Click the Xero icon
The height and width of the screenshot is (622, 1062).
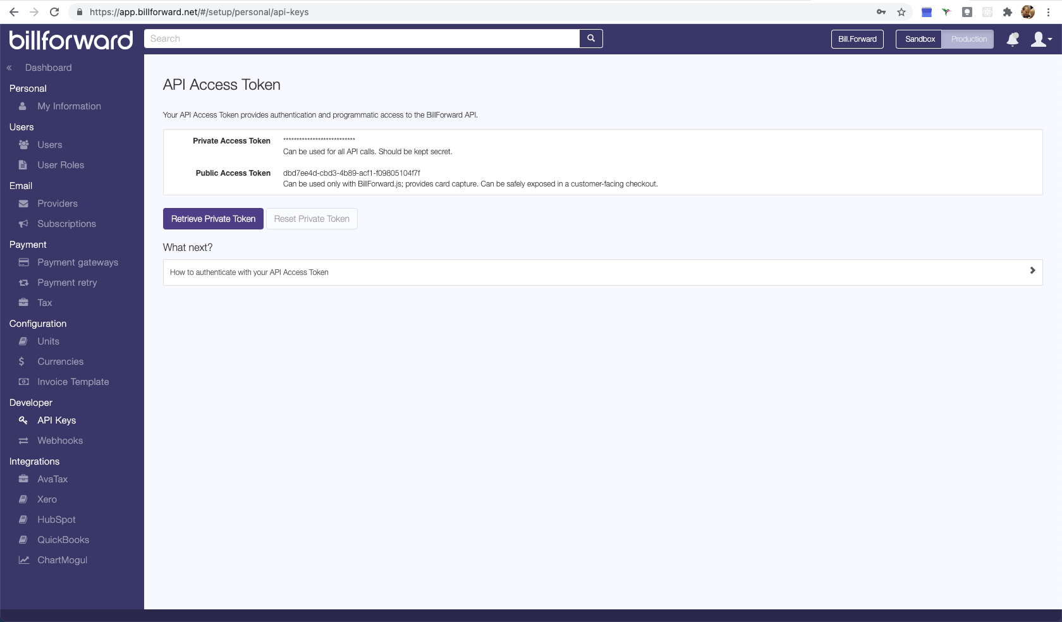pyautogui.click(x=23, y=499)
